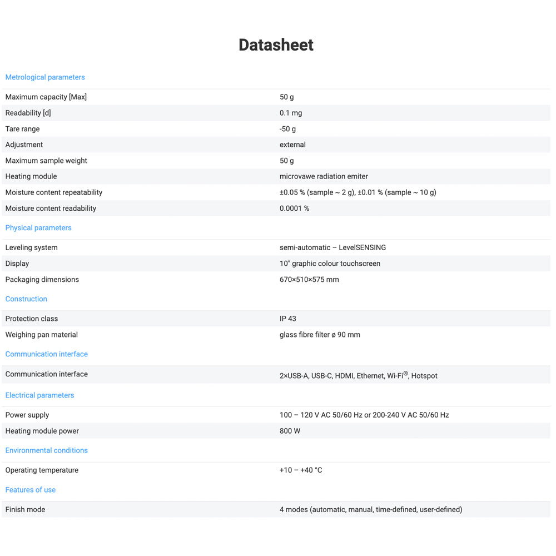Select the Physical parameters section heading
This screenshot has width=556, height=556.
pos(38,228)
